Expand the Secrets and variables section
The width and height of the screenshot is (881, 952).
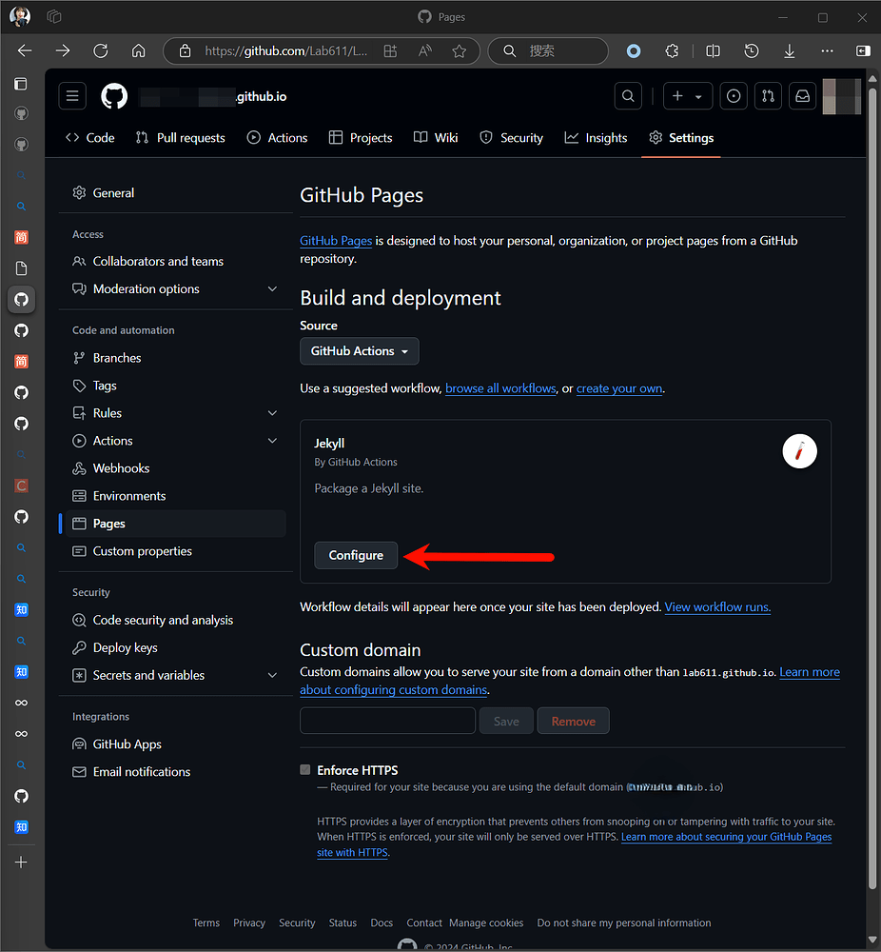272,675
